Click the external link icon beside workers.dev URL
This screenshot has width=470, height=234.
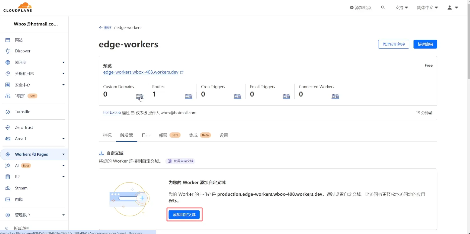pyautogui.click(x=182, y=72)
